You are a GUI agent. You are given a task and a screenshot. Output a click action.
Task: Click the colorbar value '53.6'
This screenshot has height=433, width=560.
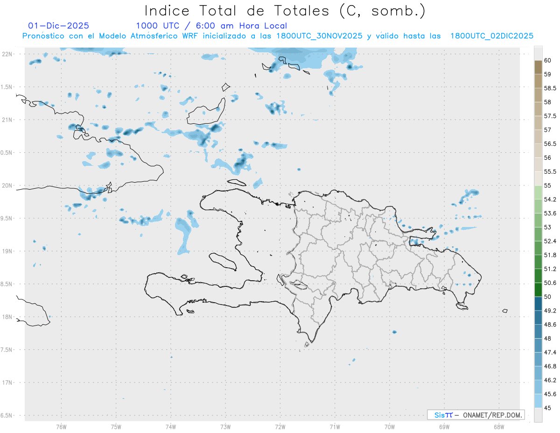550,213
